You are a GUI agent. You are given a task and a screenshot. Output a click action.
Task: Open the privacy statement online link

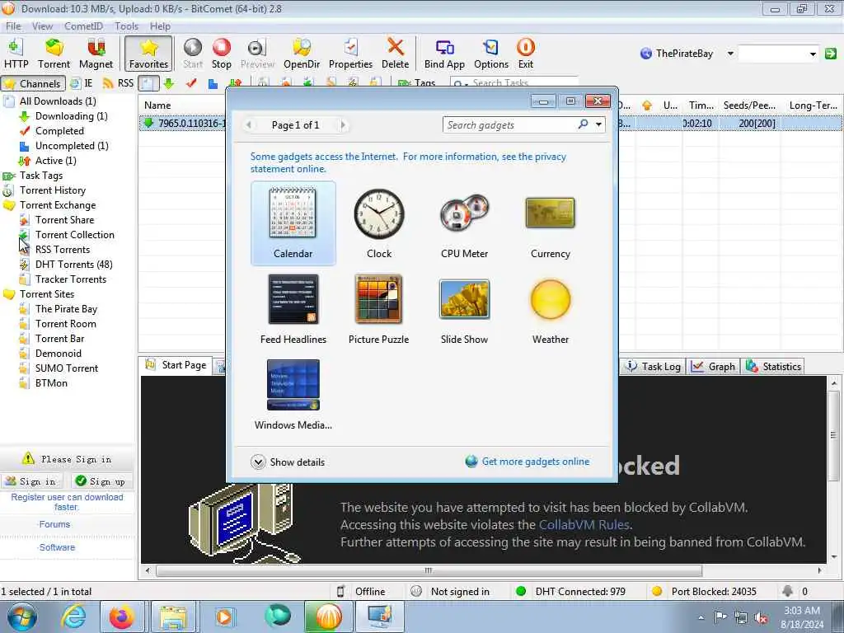coord(408,162)
